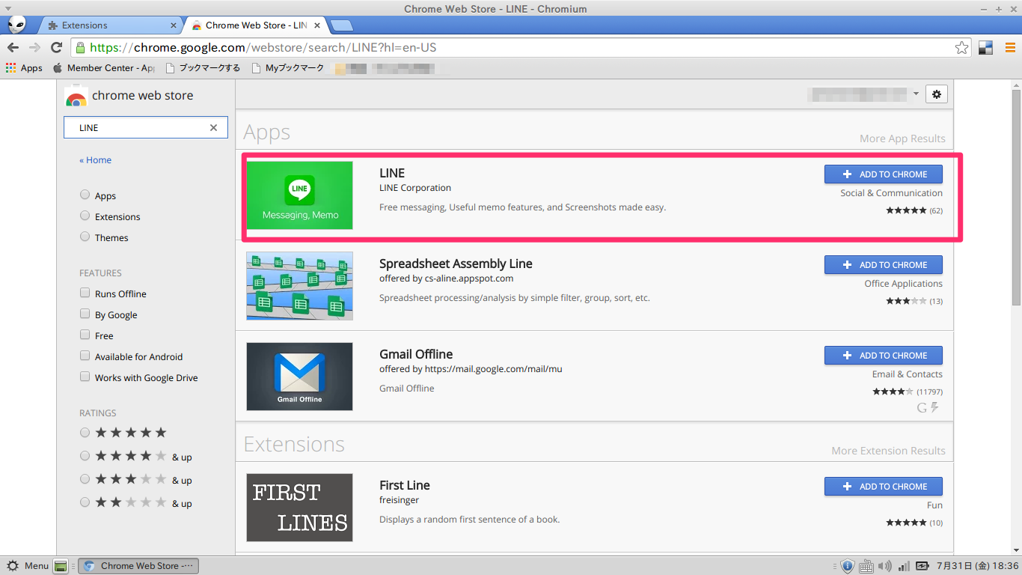Open Spreadsheet Assembly Line thumbnail
Screen dimensions: 1022x575
tap(299, 286)
